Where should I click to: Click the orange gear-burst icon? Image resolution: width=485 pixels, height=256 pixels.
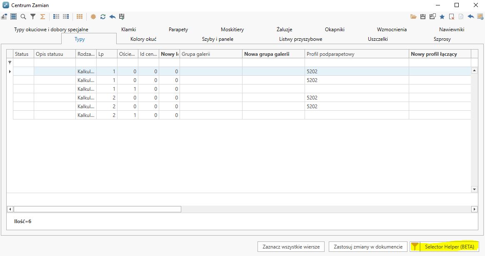[93, 17]
